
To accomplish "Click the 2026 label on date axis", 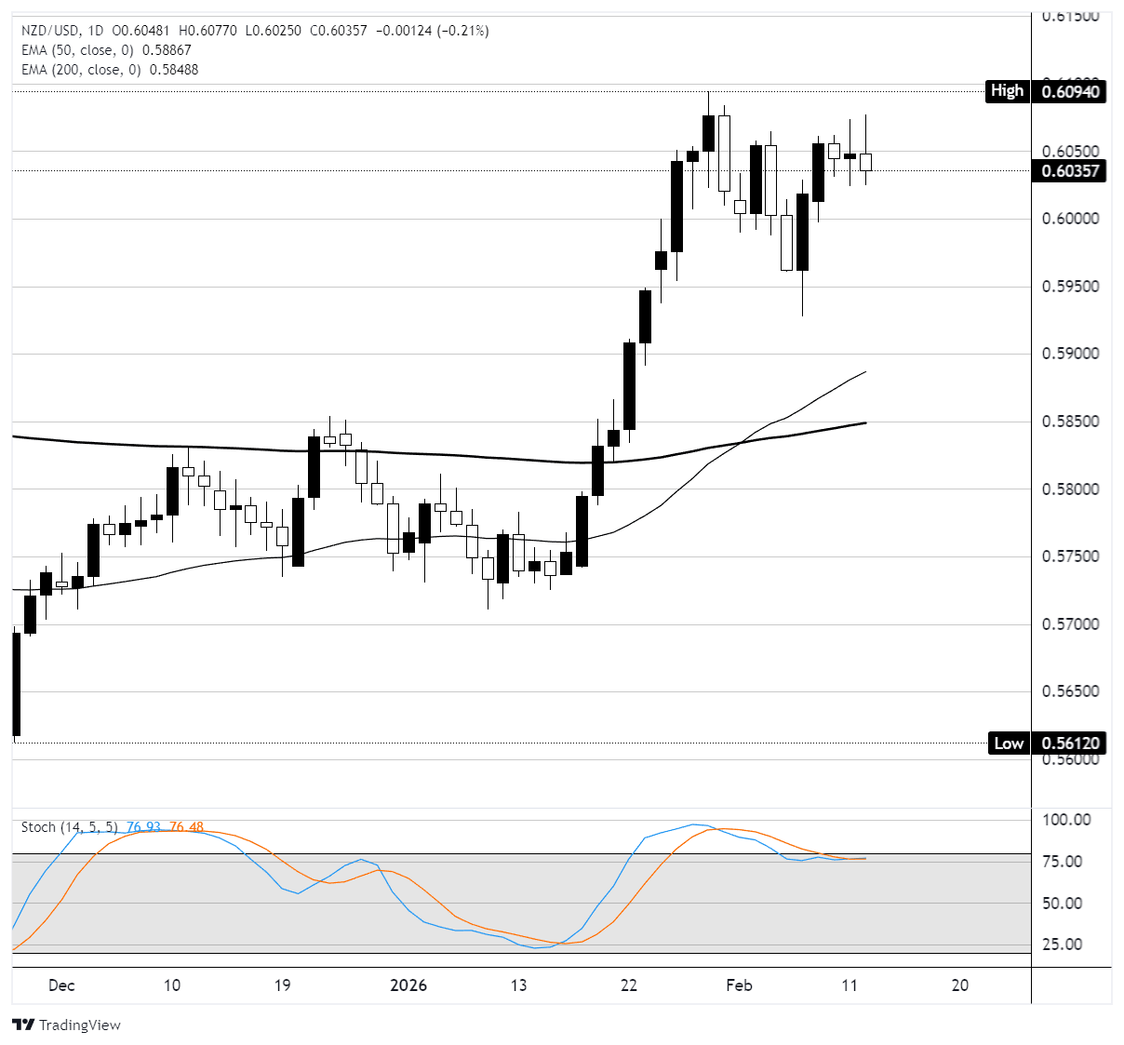I will (408, 985).
